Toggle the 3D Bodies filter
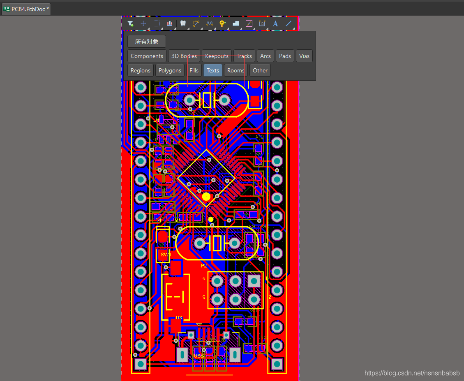This screenshot has height=381, width=464. coord(184,56)
